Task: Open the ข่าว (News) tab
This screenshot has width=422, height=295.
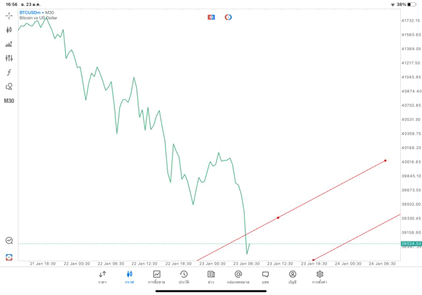Action: point(211,277)
